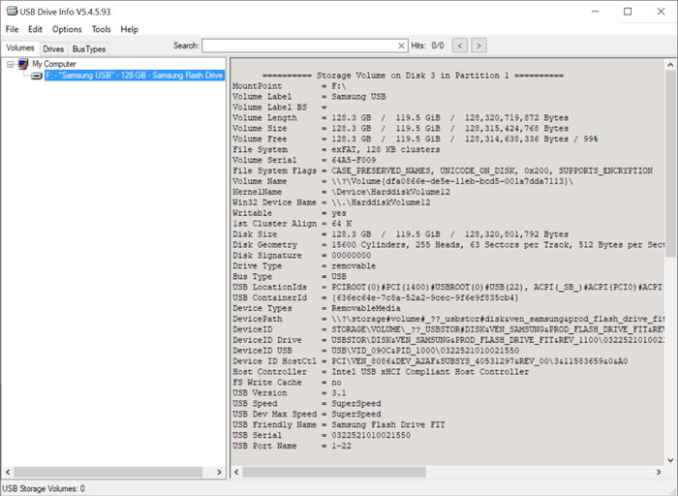Viewport: 678px width, 496px height.
Task: Jump to next search hit arrow
Action: (478, 46)
